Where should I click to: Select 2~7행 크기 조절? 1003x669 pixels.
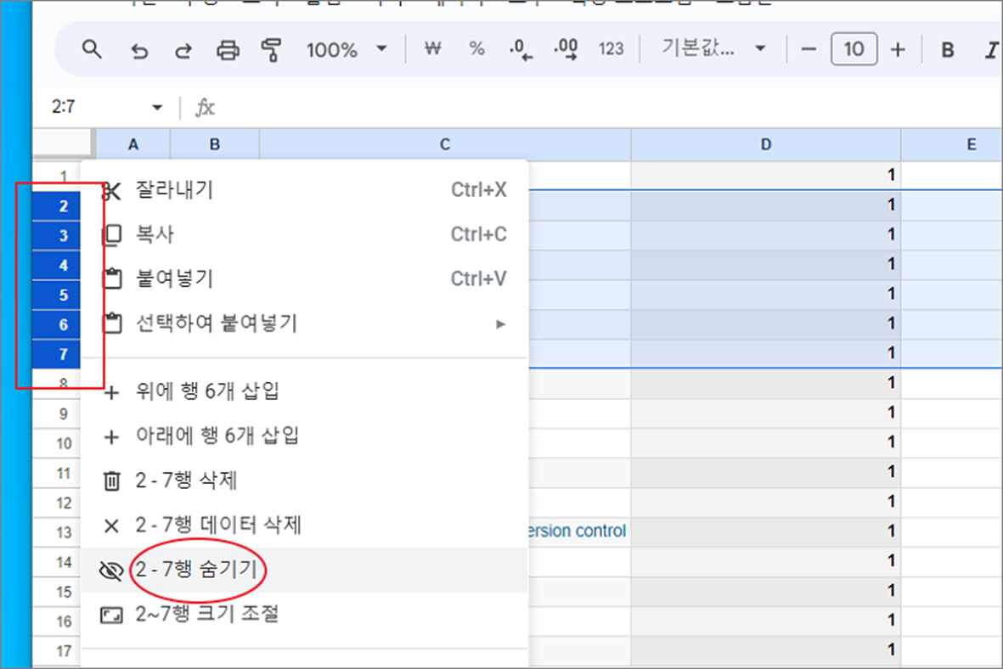[x=305, y=614]
